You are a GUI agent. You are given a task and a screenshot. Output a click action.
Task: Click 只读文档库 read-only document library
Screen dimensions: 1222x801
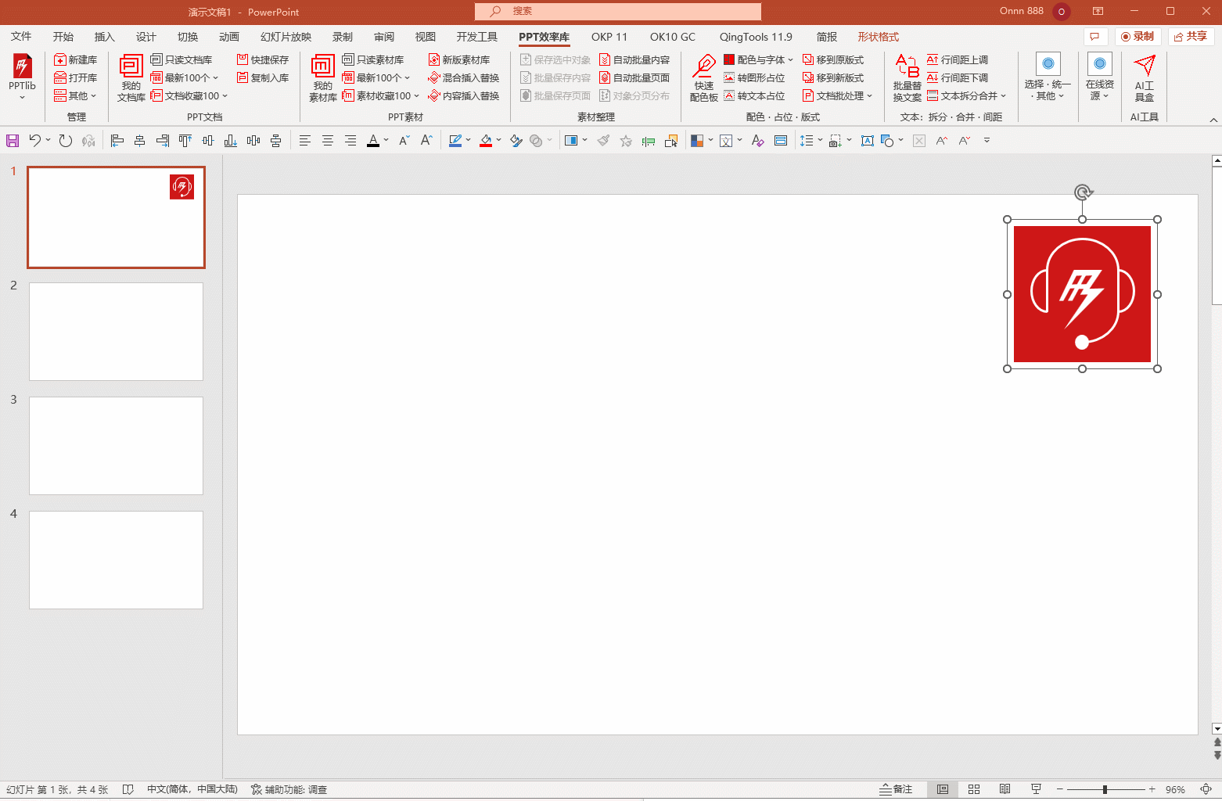[x=182, y=59]
